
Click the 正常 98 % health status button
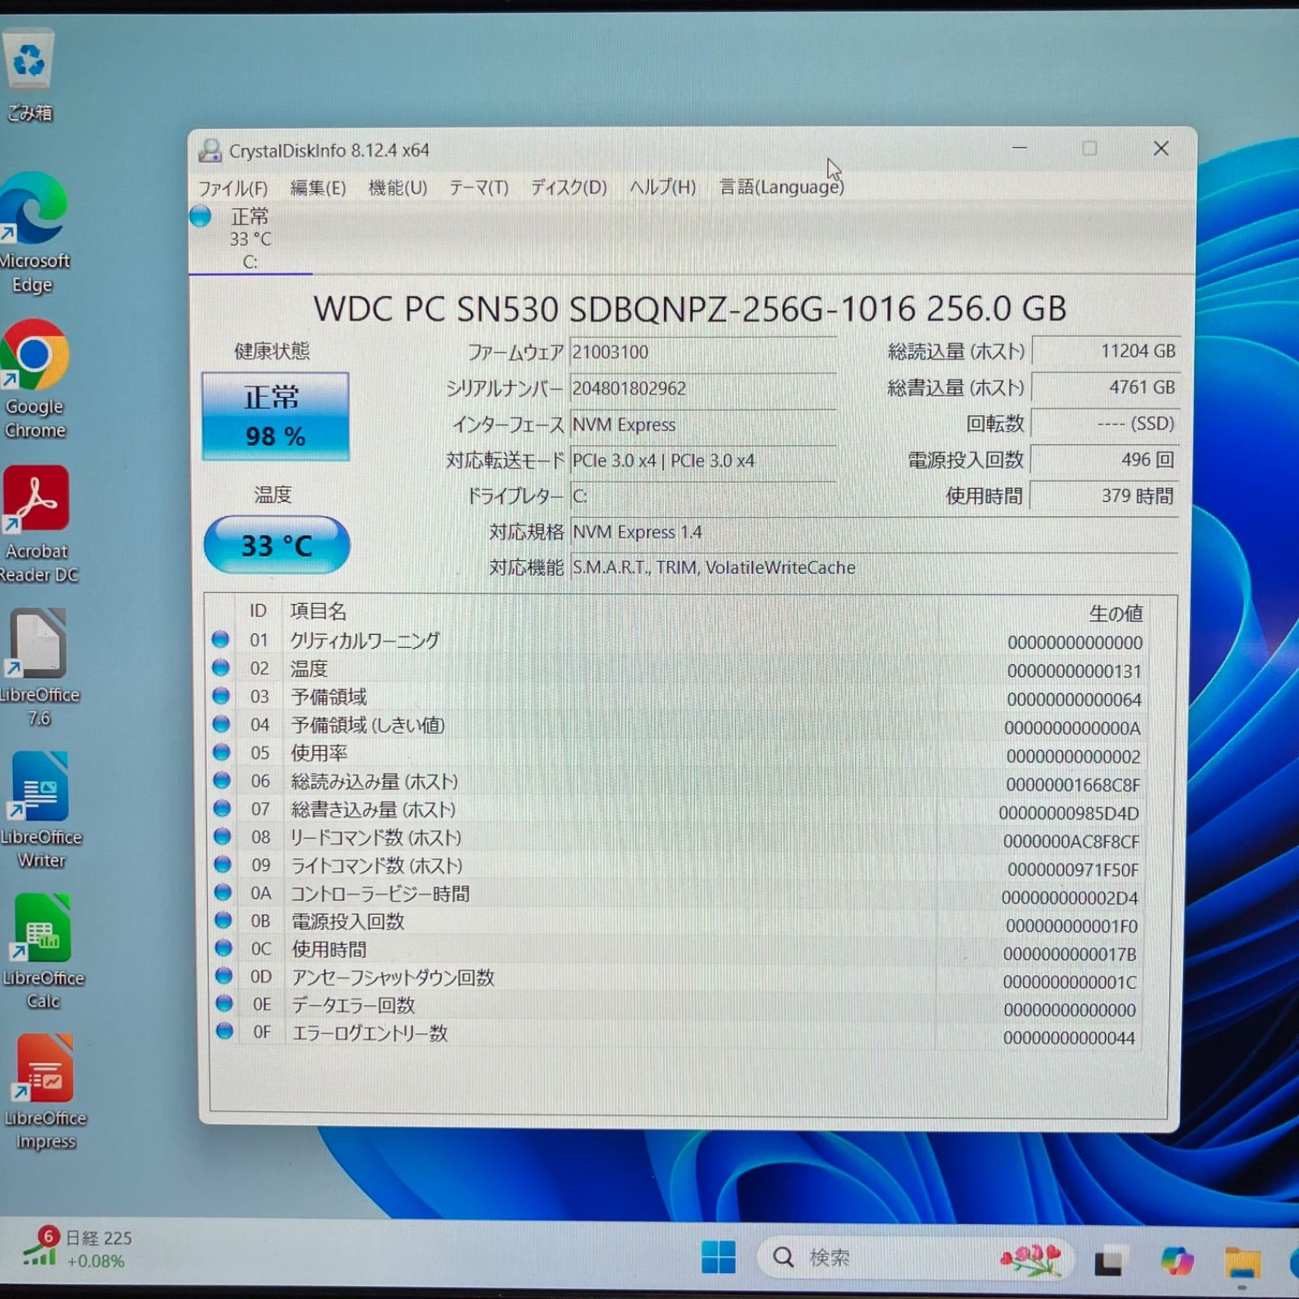pyautogui.click(x=275, y=416)
